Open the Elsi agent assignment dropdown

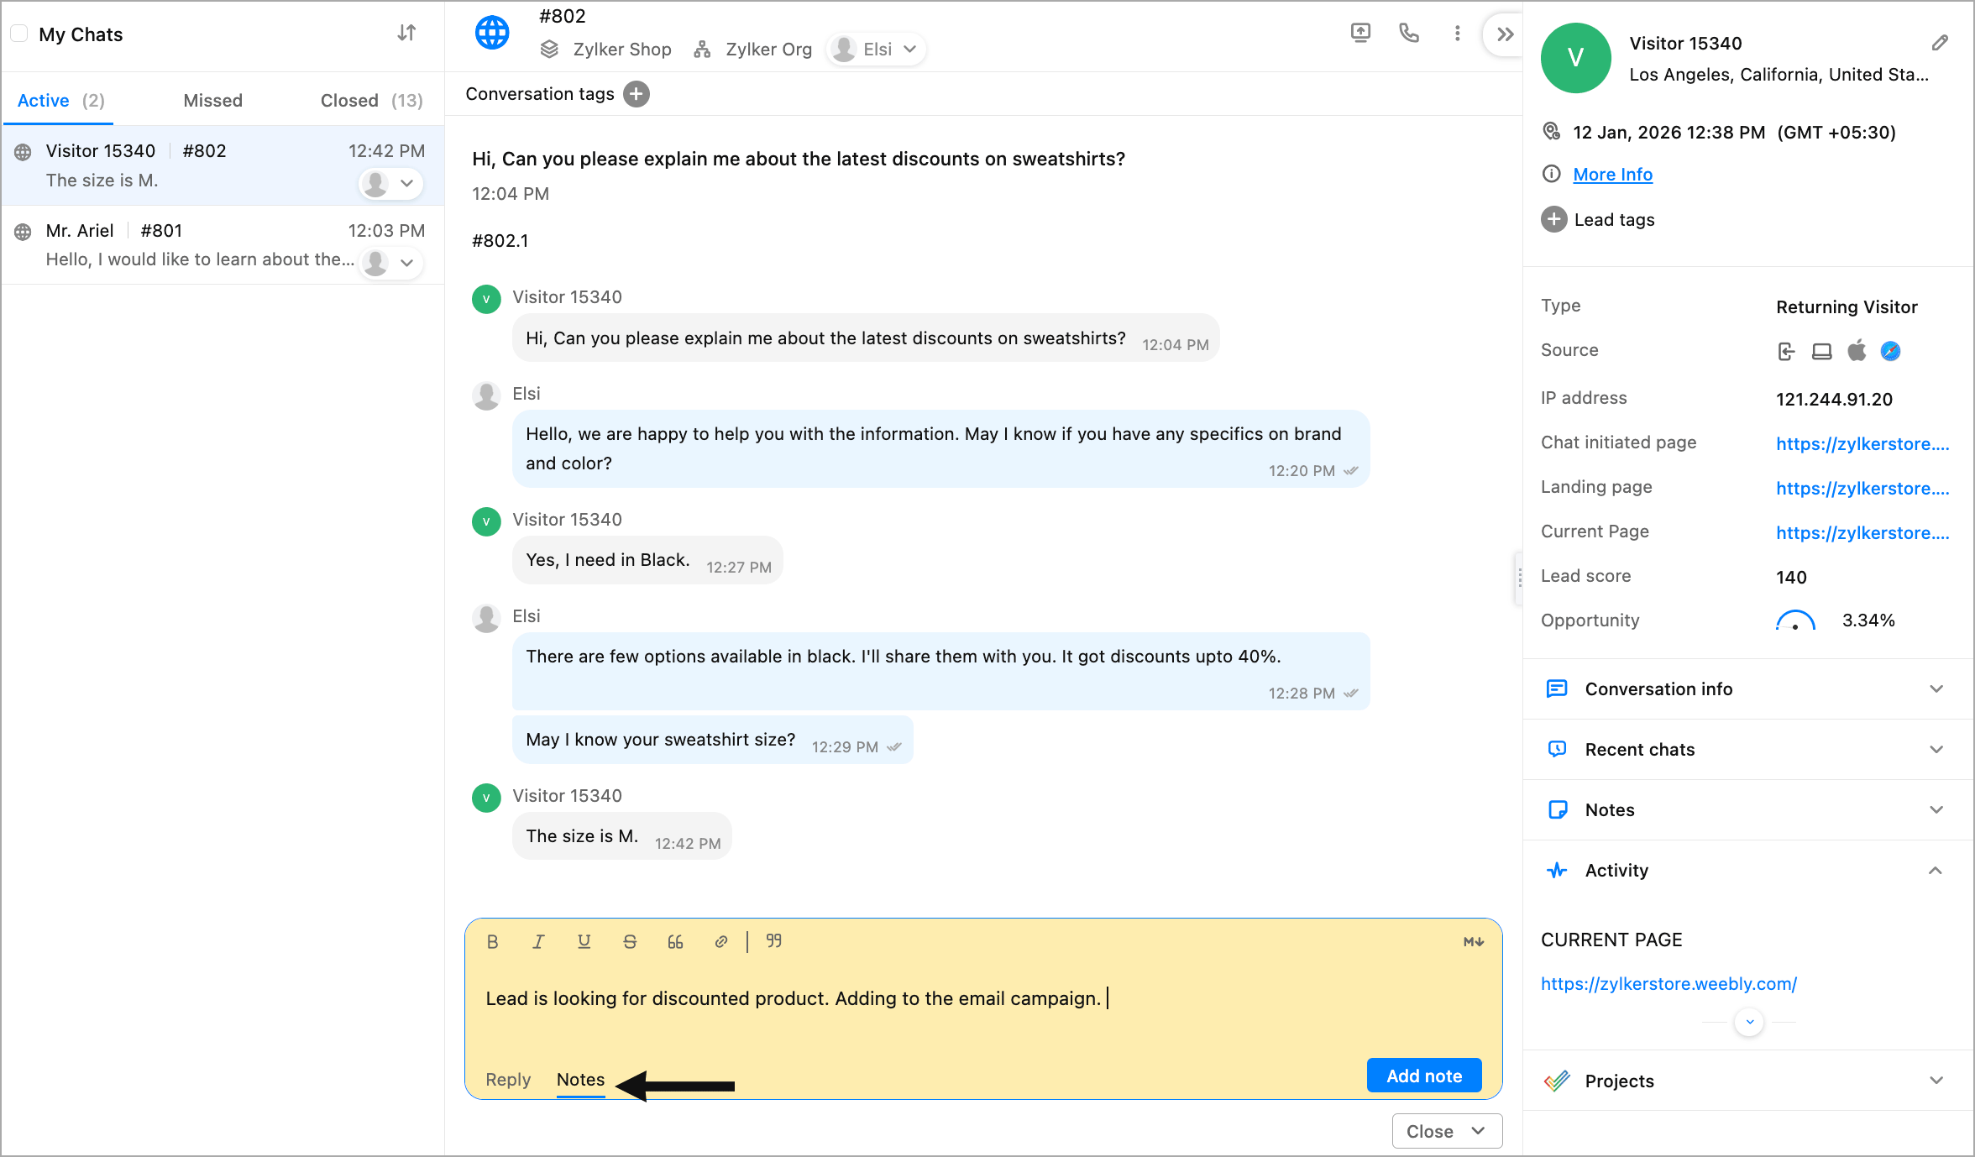coord(877,50)
